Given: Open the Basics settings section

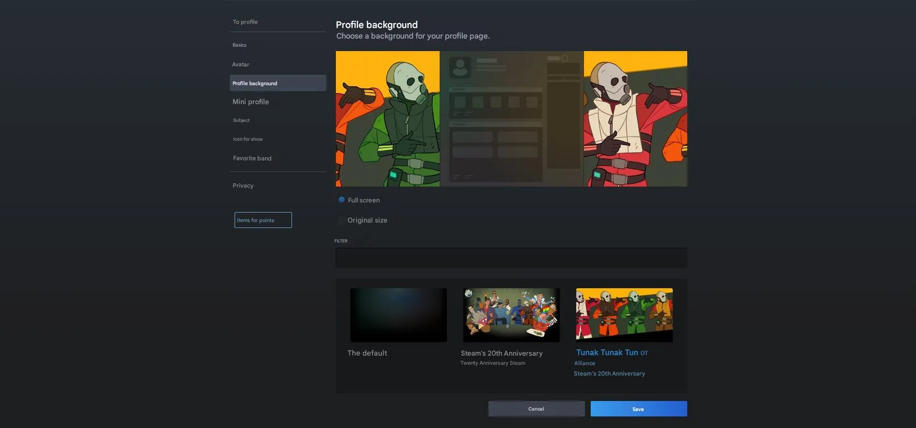Looking at the screenshot, I should pos(239,45).
